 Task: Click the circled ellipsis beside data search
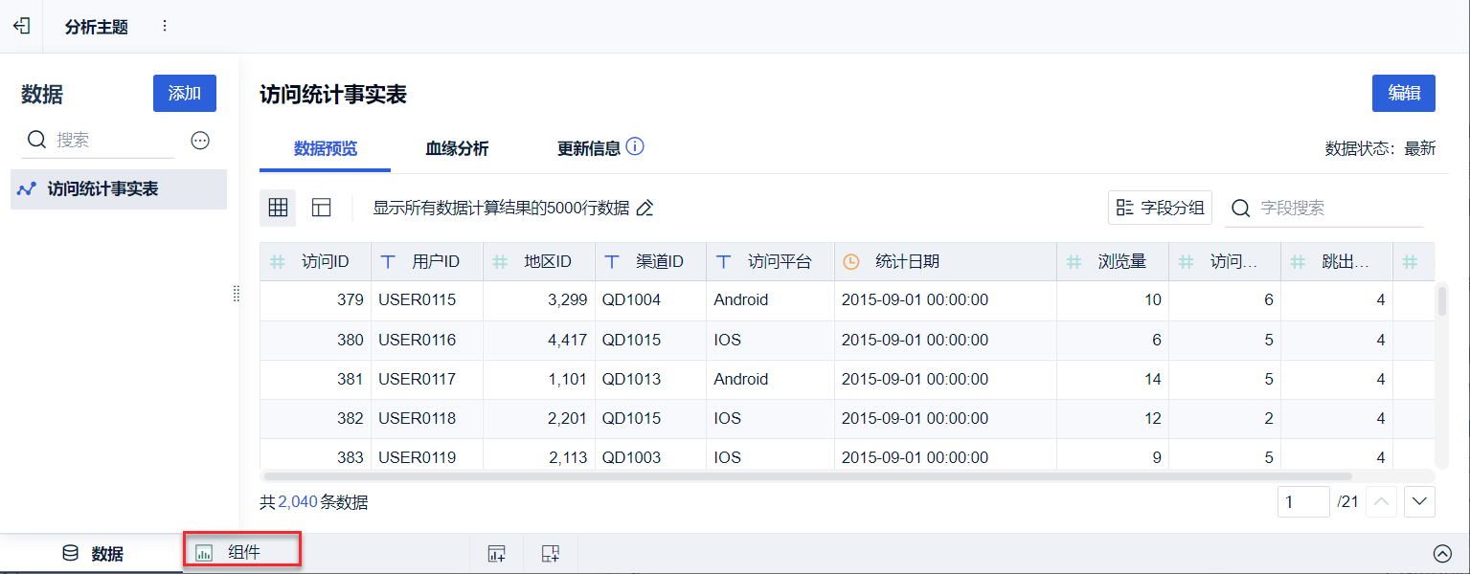coord(200,141)
